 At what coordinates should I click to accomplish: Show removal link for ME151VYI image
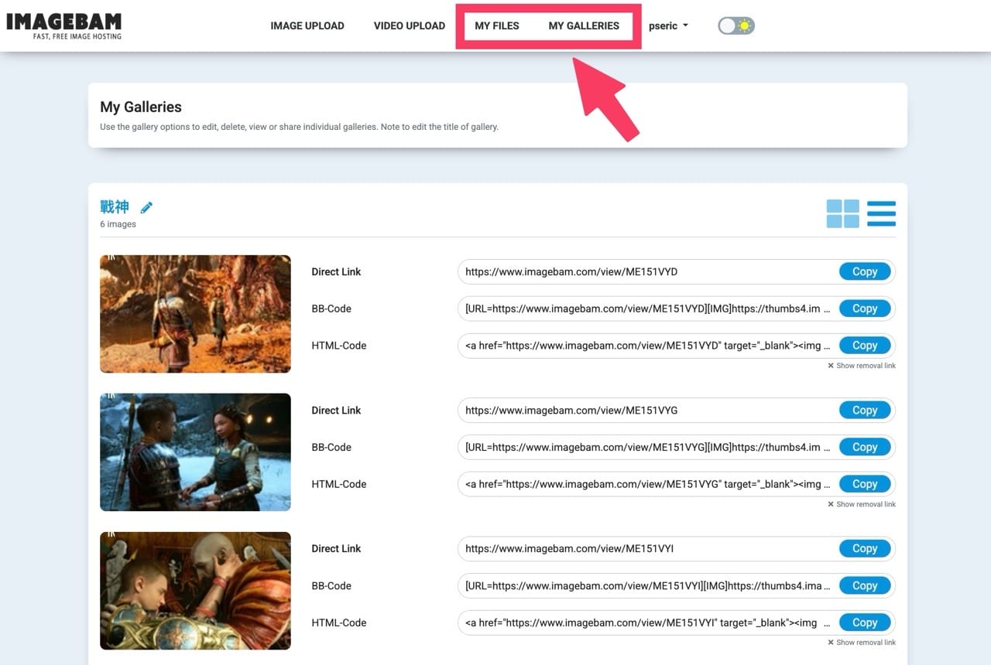tap(862, 643)
